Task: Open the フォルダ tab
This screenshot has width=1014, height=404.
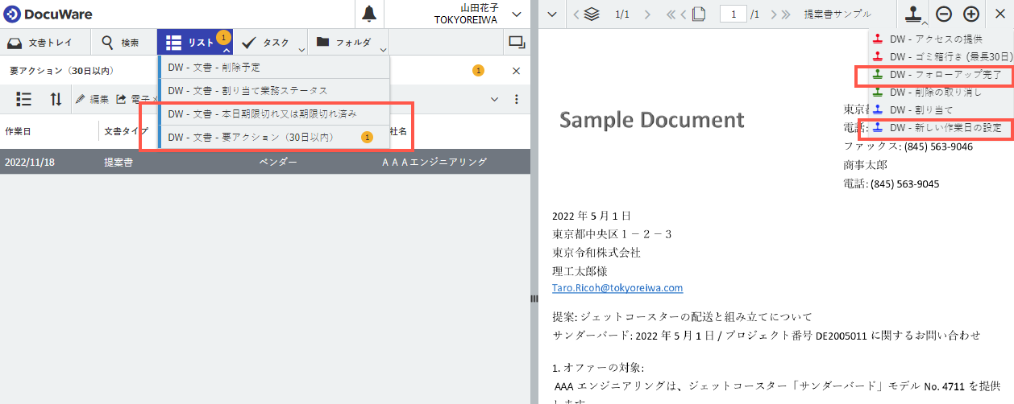Action: [x=343, y=43]
